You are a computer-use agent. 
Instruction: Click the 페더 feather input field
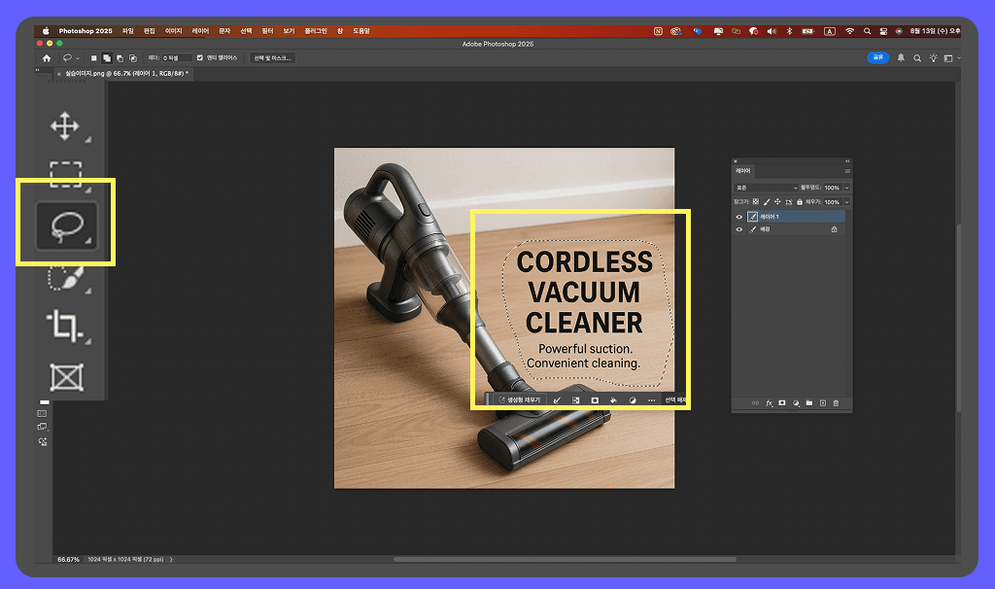tap(177, 57)
